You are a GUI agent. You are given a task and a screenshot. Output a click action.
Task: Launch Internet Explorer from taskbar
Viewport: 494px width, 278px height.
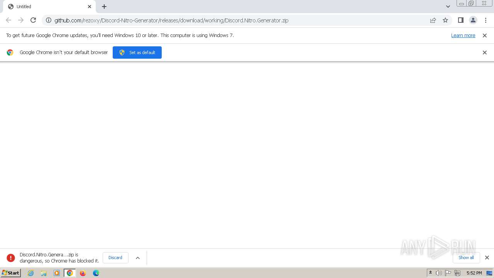[x=31, y=273]
